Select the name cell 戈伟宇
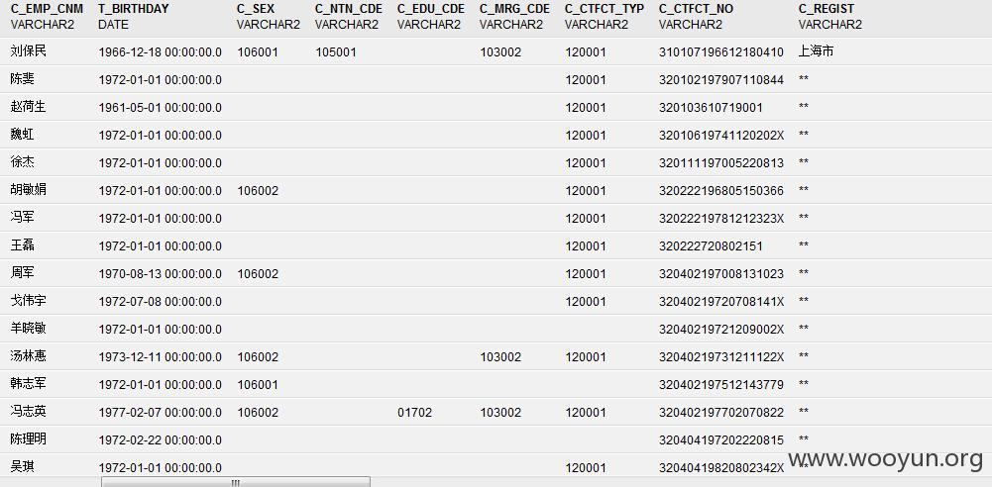Screen dimensions: 992x487 click(29, 301)
